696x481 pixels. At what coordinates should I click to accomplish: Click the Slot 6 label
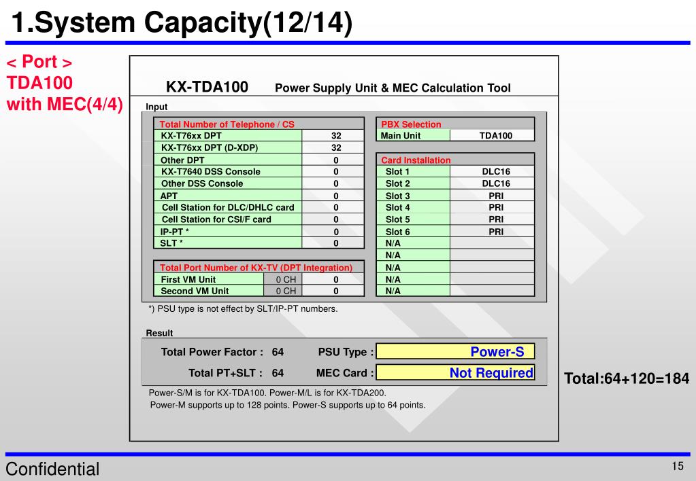397,232
